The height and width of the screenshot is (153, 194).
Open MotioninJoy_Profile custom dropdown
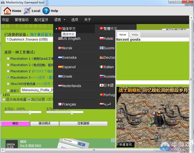pyautogui.click(x=37, y=90)
